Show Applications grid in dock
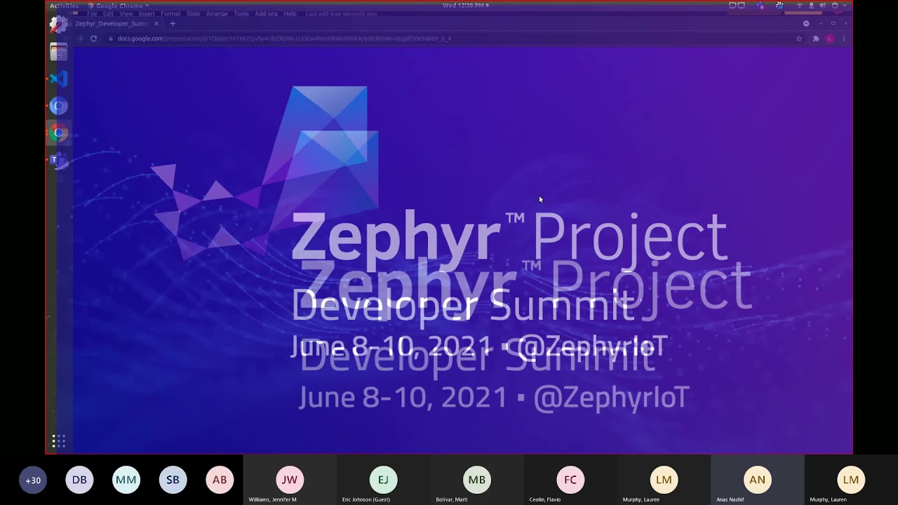The image size is (898, 505). pos(59,441)
